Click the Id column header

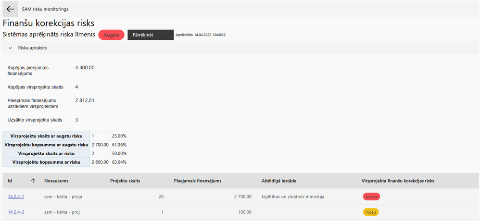10,181
